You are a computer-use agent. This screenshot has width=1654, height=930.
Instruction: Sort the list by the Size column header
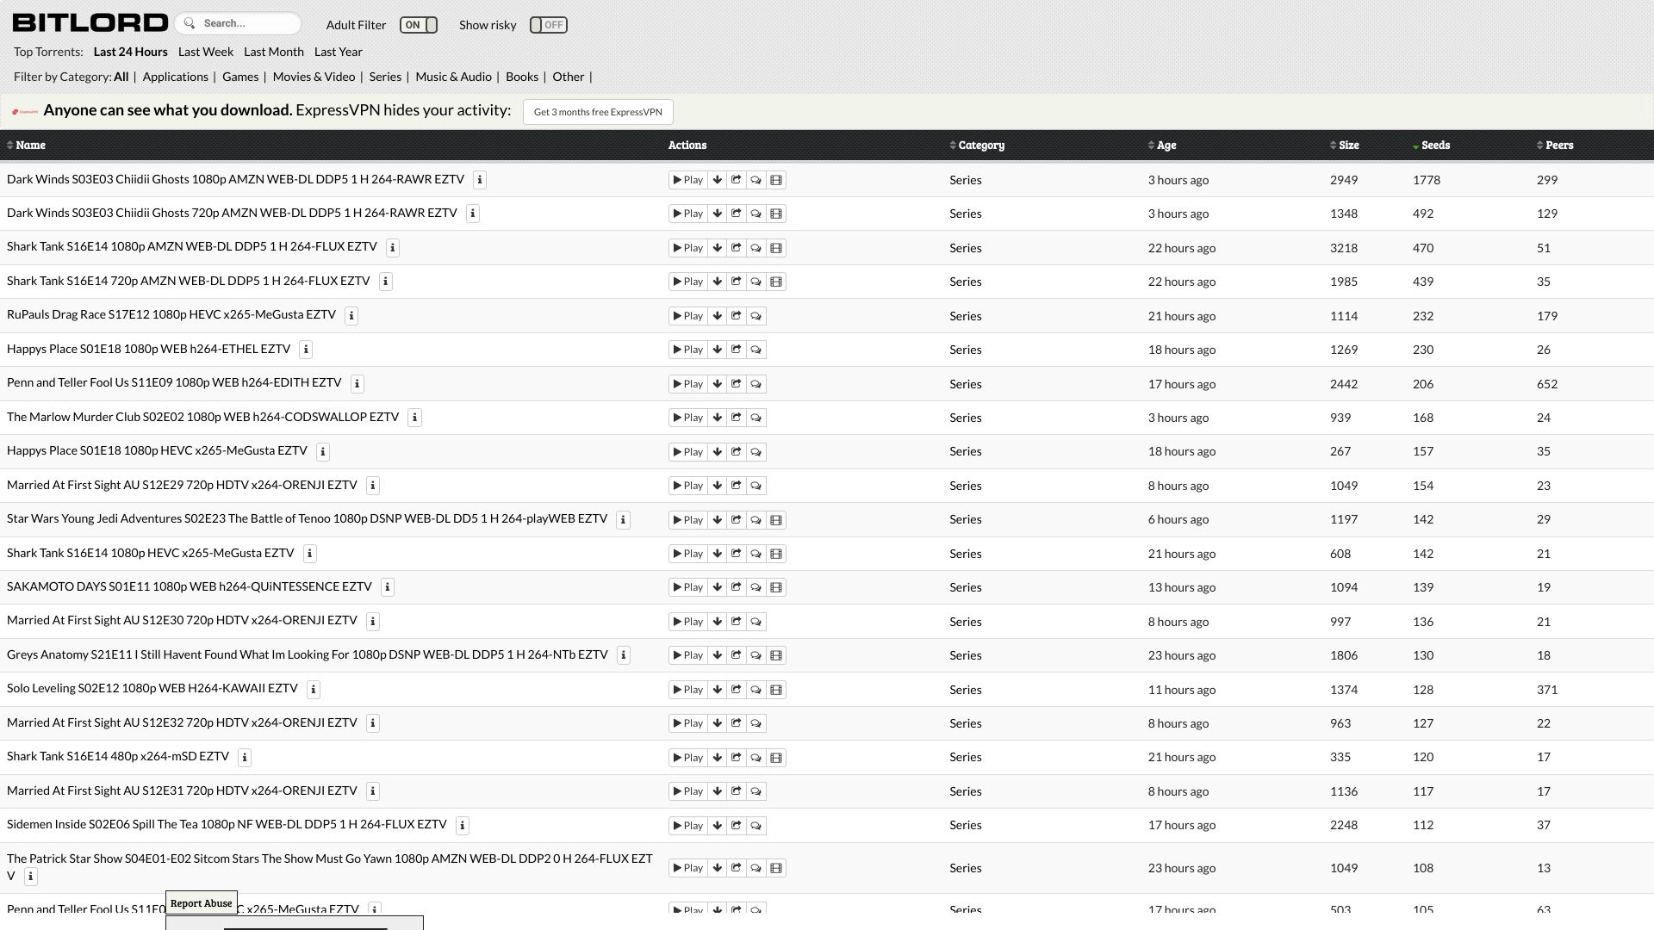(1348, 146)
